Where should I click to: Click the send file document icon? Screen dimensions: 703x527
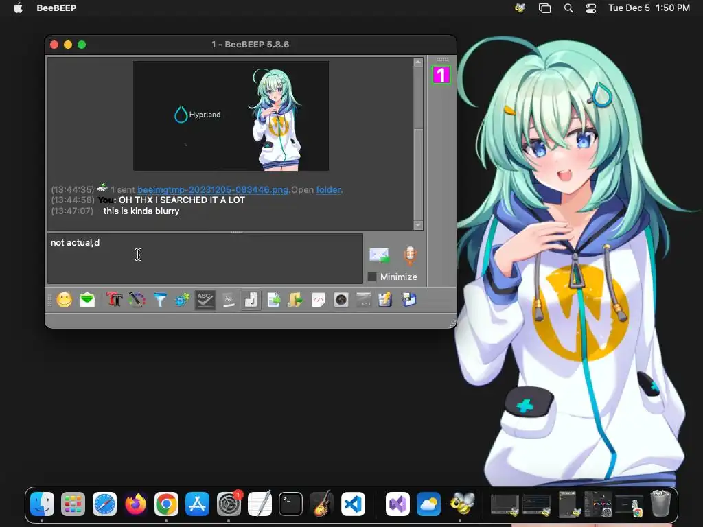[273, 300]
